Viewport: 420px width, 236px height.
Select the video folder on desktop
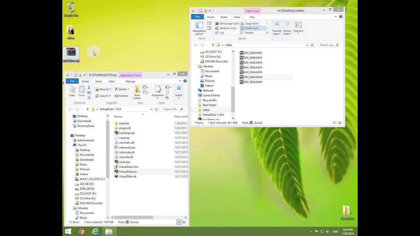[x=71, y=32]
